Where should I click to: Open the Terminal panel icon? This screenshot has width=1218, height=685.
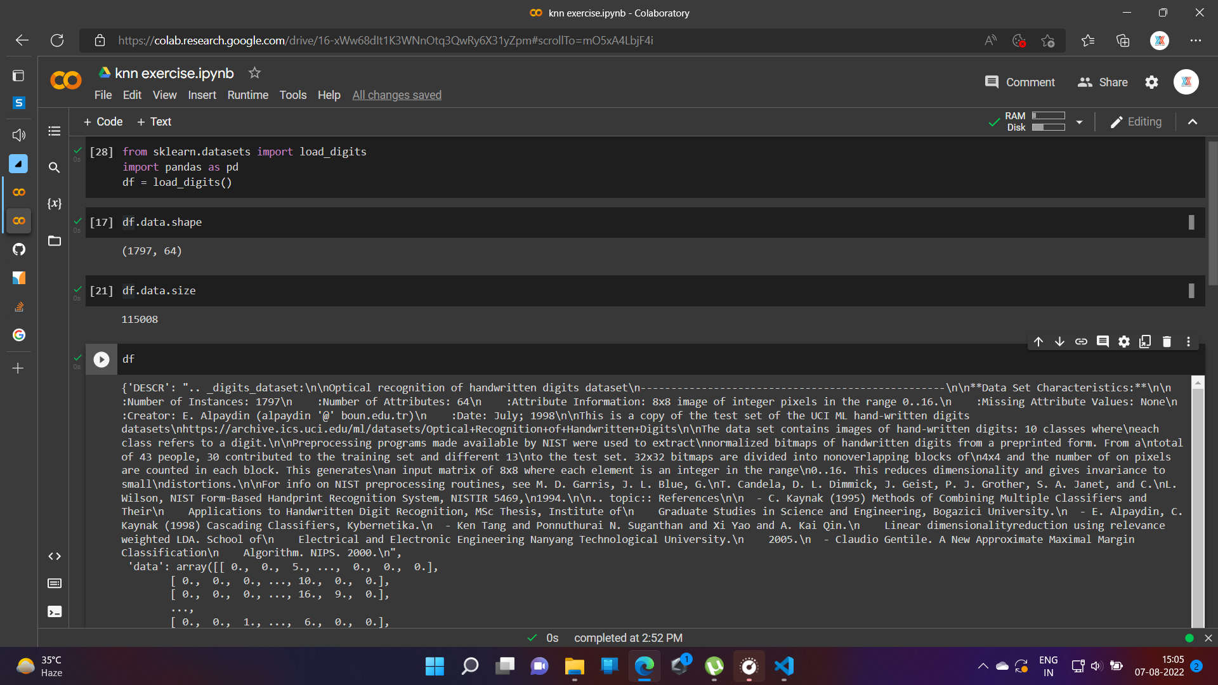pos(55,611)
